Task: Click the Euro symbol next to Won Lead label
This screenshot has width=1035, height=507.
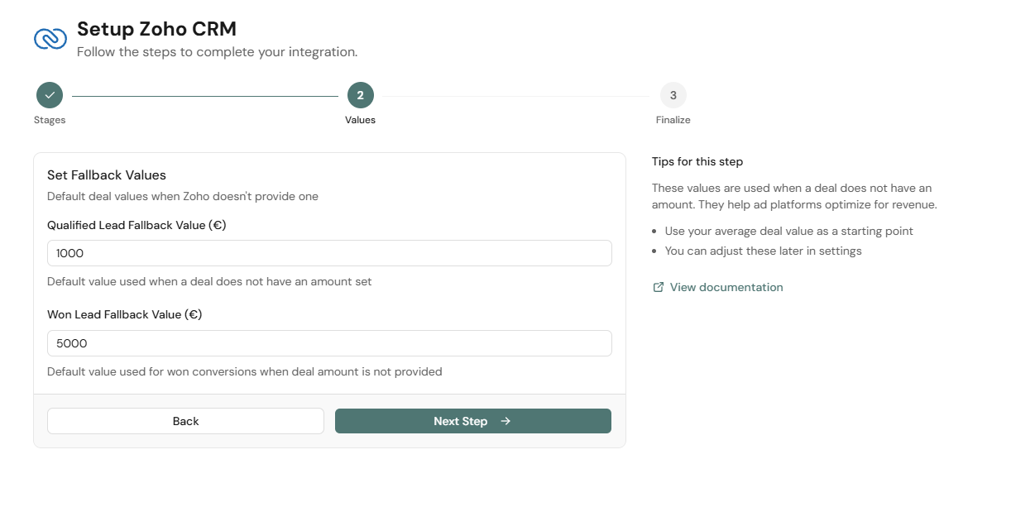Action: click(x=195, y=314)
